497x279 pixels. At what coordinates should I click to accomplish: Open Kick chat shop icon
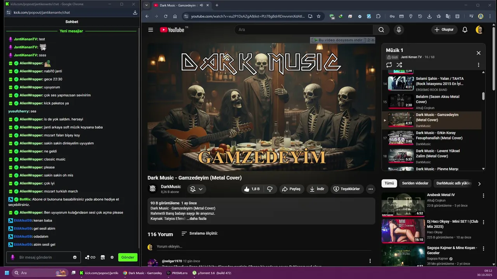103,257
